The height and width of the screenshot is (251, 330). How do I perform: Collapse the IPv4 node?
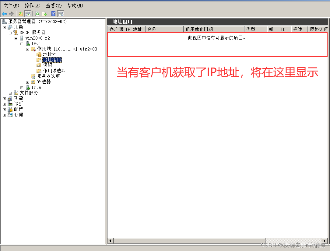[x=22, y=44]
